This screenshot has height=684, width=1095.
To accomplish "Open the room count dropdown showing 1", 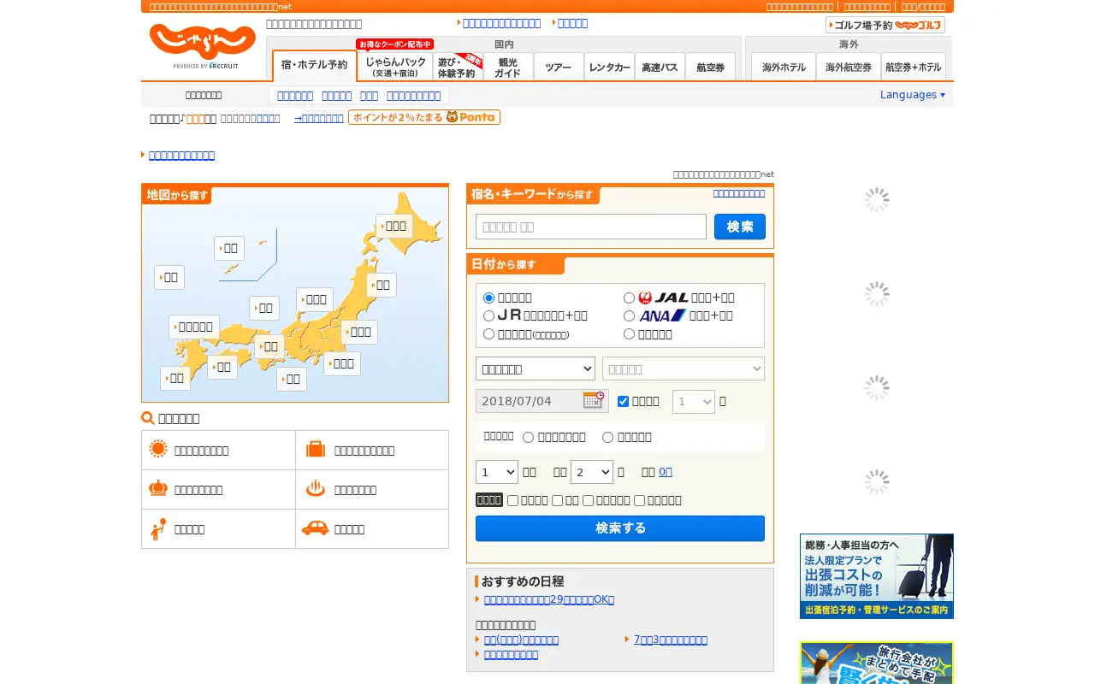I will (x=497, y=472).
